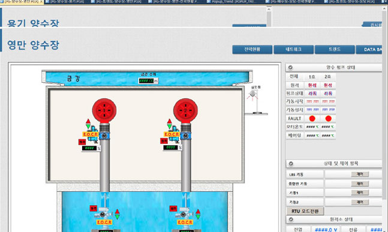Image resolution: width=388 pixels, height=232 pixels.
Task: Click the pump 1 pipe M motor valve
Action: click(x=104, y=136)
